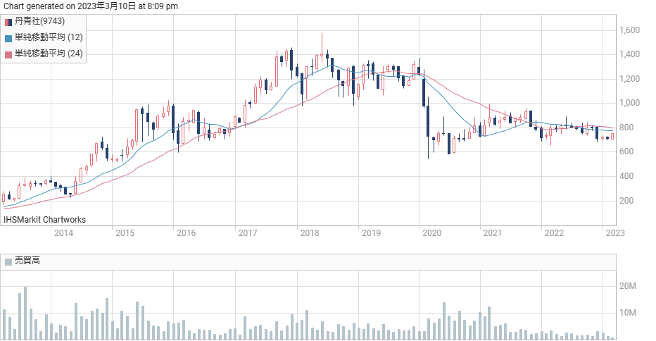Screen dimensions: 656x341
Task: Click the 1,200 price axis label
Action: [630, 79]
